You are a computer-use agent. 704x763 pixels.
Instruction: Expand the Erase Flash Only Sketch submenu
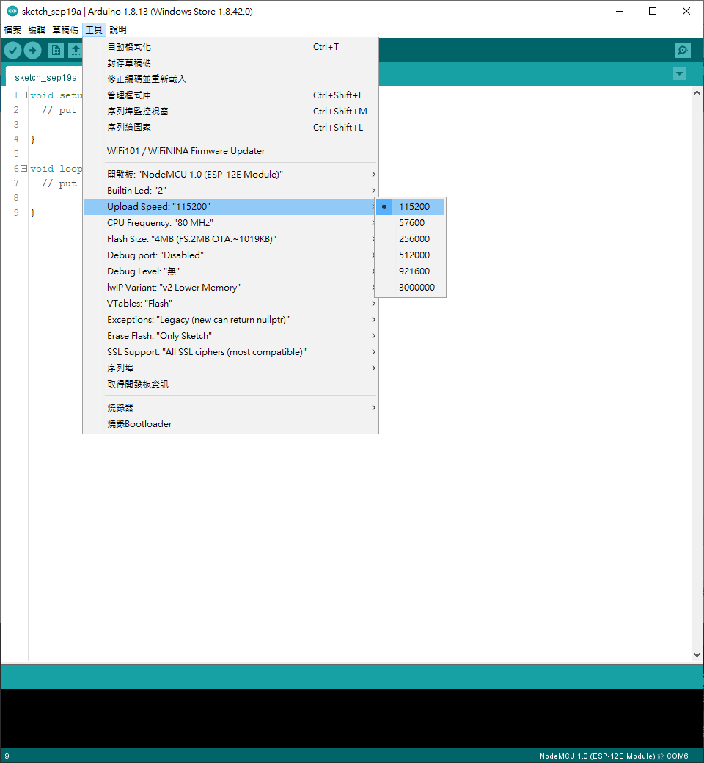click(230, 336)
